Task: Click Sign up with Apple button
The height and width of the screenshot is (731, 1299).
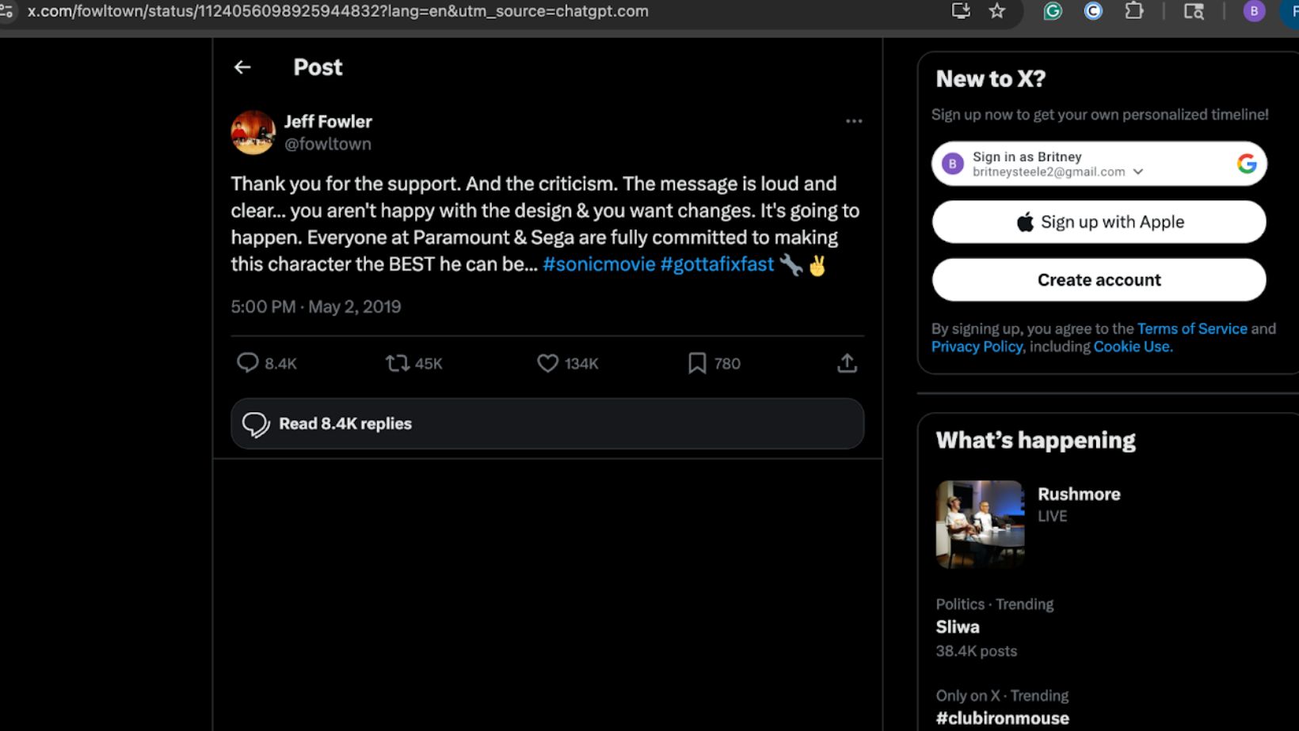Action: (x=1099, y=222)
